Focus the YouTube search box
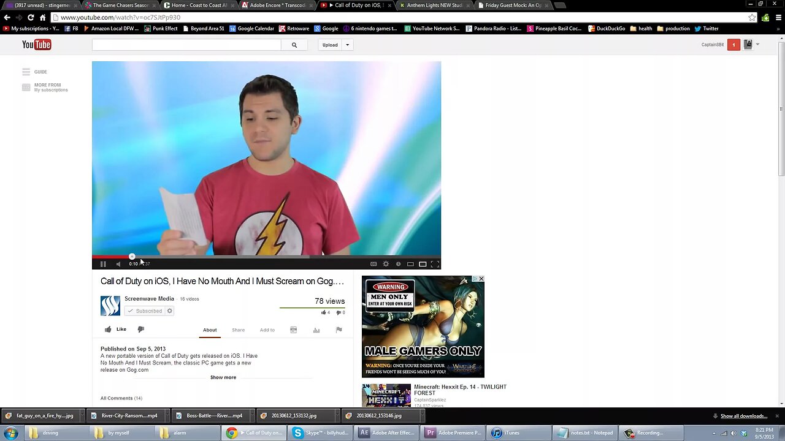The width and height of the screenshot is (785, 441). (x=186, y=45)
